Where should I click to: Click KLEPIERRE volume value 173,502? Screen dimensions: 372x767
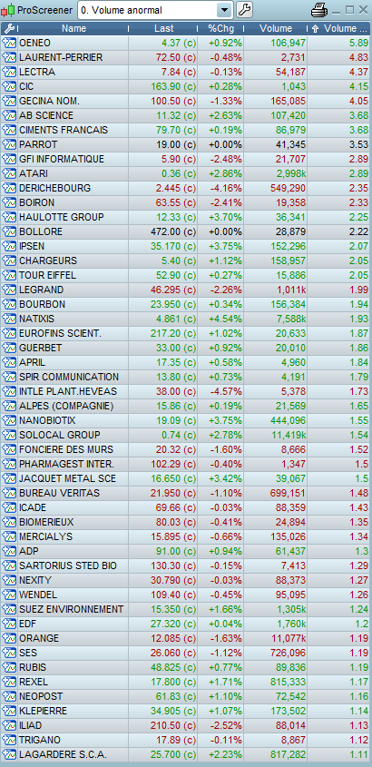pyautogui.click(x=288, y=711)
